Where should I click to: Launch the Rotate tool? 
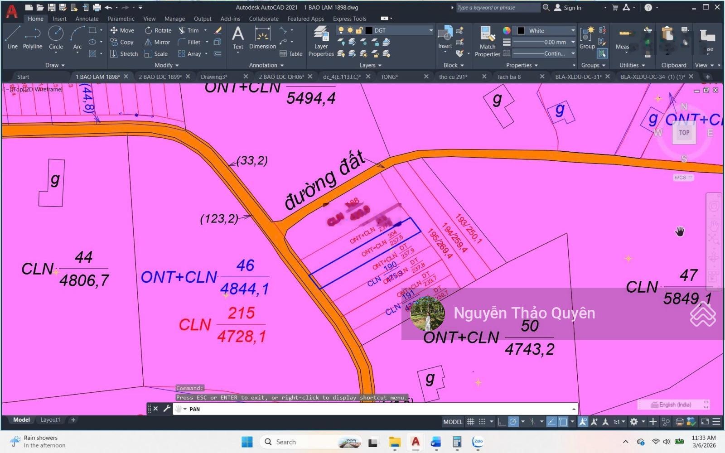(158, 30)
